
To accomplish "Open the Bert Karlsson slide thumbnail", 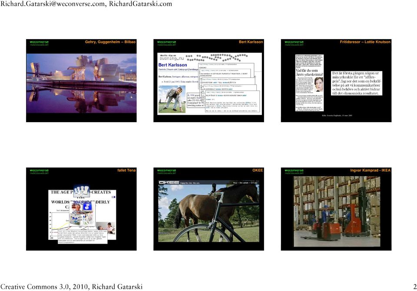I will [209, 80].
